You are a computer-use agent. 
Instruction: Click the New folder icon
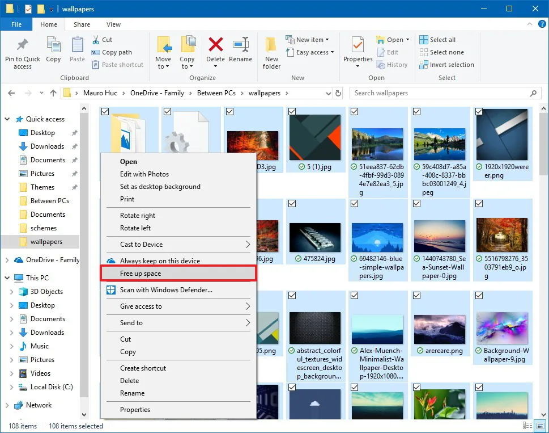point(271,45)
